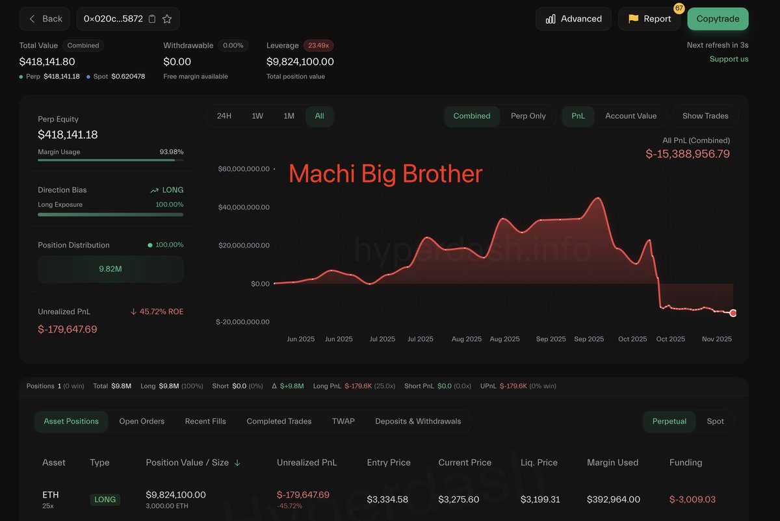Open the Deposits & Withdrawals tab
Image resolution: width=780 pixels, height=521 pixels.
(x=418, y=421)
